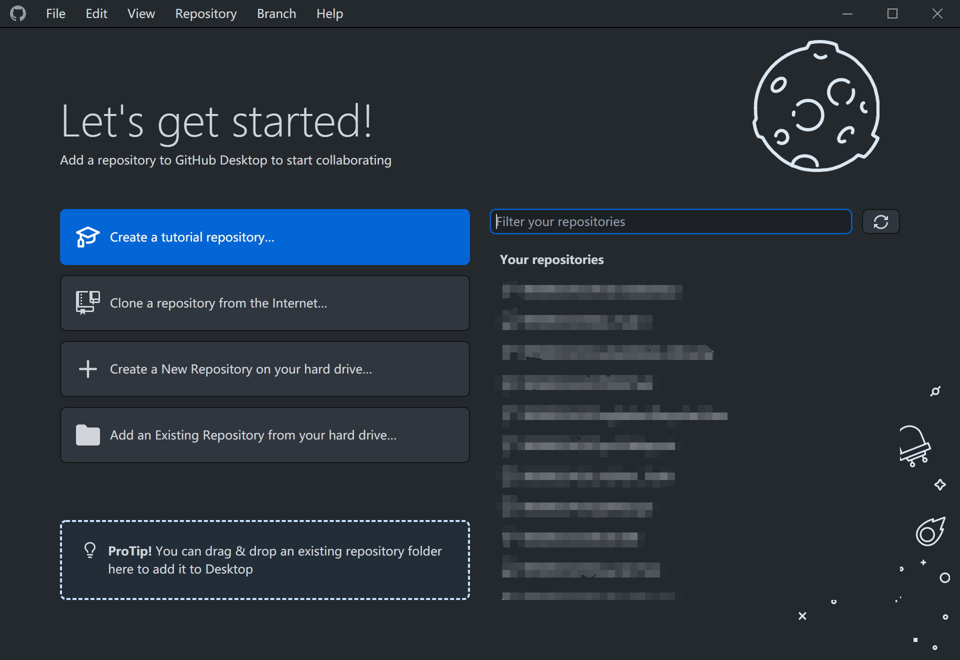Open the Help menu
The image size is (960, 660).
(x=329, y=13)
